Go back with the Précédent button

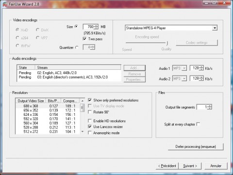167,166
